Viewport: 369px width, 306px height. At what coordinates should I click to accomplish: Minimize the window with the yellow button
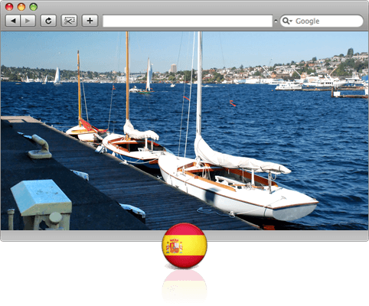coord(21,7)
